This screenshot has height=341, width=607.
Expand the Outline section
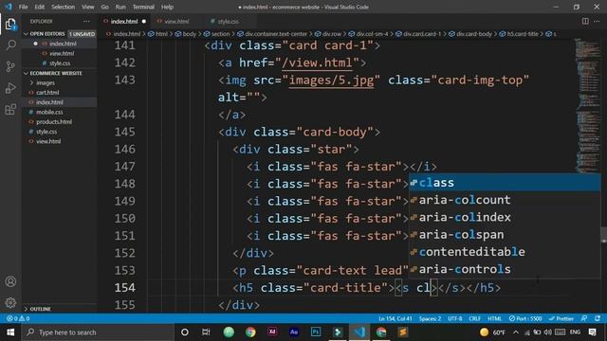[40, 309]
